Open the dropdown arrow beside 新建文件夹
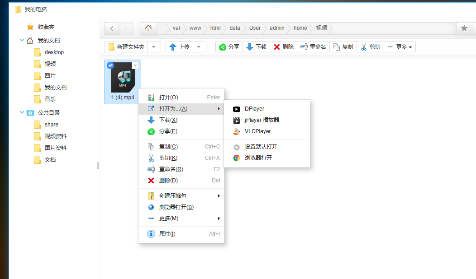The image size is (476, 279). pyautogui.click(x=154, y=47)
